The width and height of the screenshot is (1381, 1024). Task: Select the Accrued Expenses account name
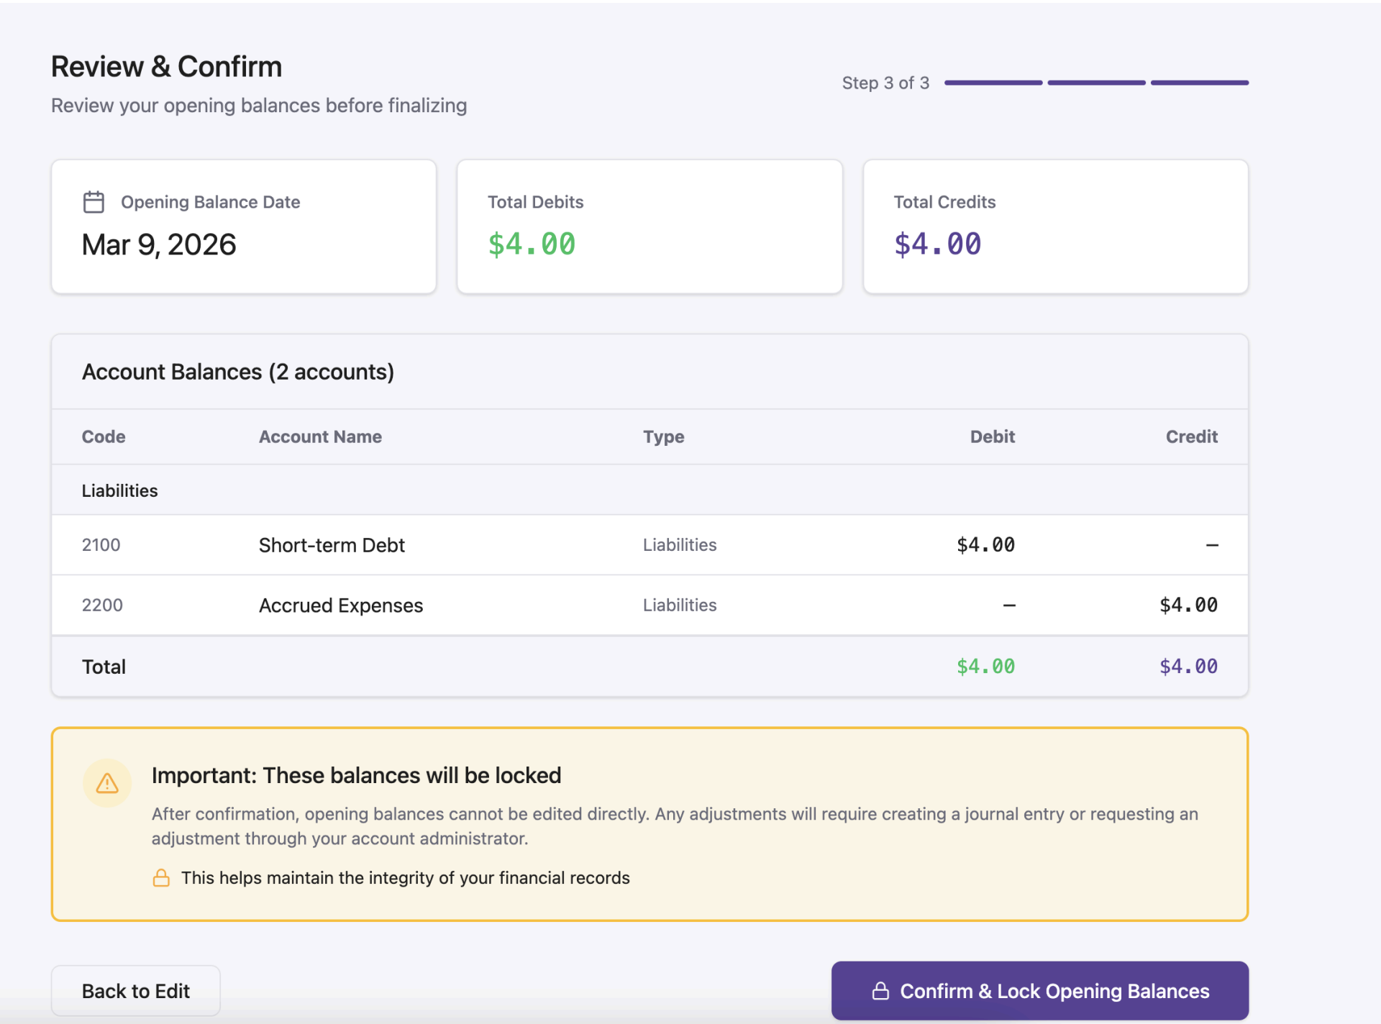click(341, 605)
